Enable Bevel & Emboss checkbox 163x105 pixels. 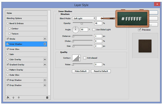point(8,23)
